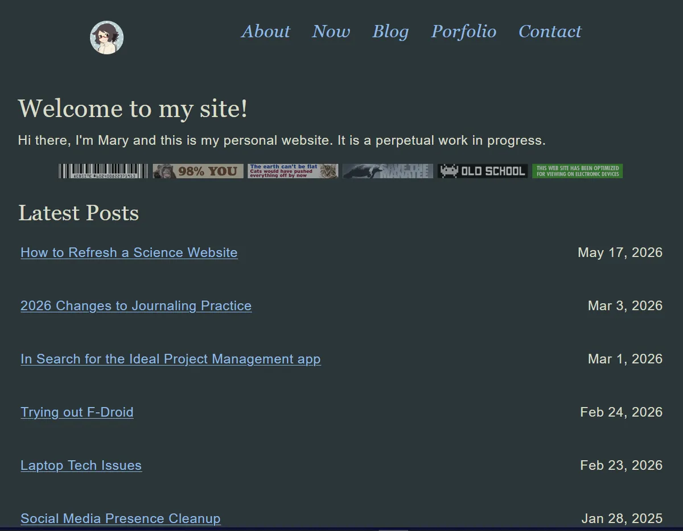Click the Save the Manatee badge

pyautogui.click(x=388, y=171)
